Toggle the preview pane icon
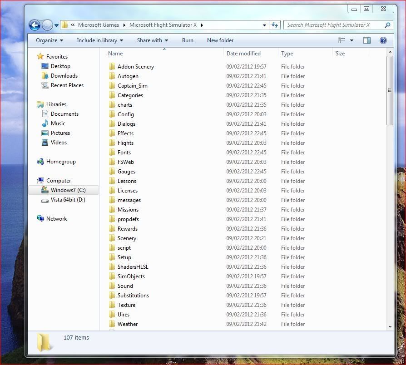Screen dimensions: 406x365 (366, 40)
